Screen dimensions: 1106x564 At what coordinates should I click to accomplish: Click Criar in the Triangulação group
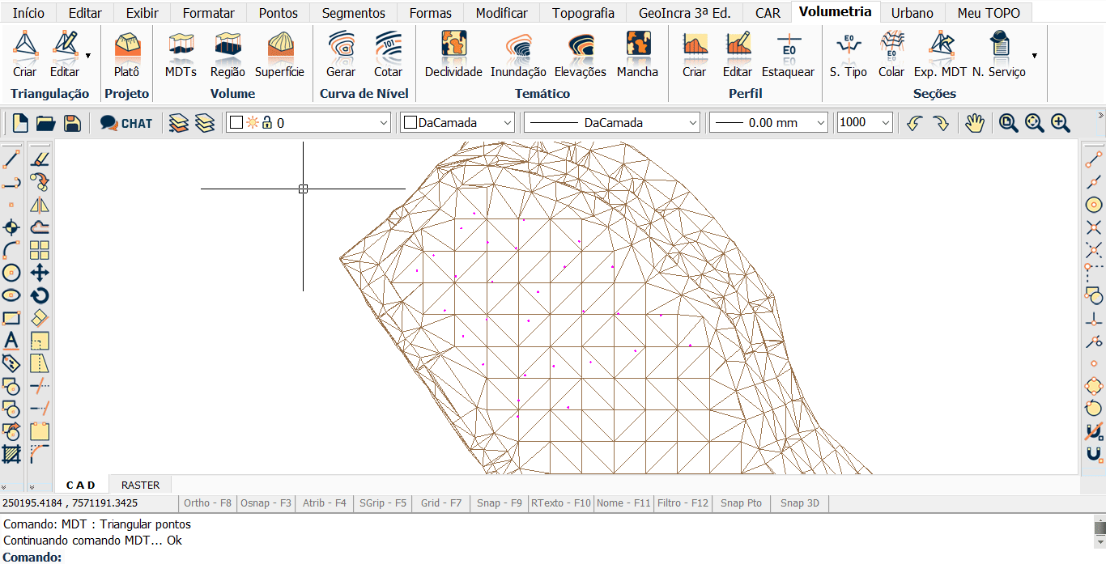tap(25, 54)
